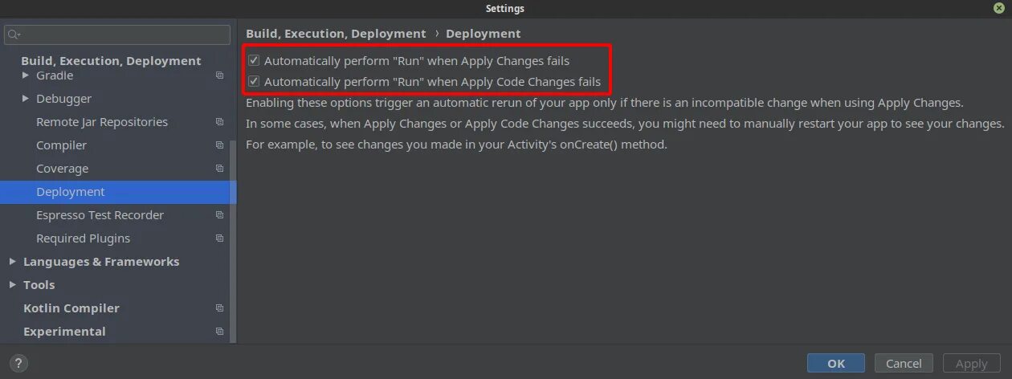Expand the Debugger settings node
This screenshot has width=1012, height=379.
[26, 99]
